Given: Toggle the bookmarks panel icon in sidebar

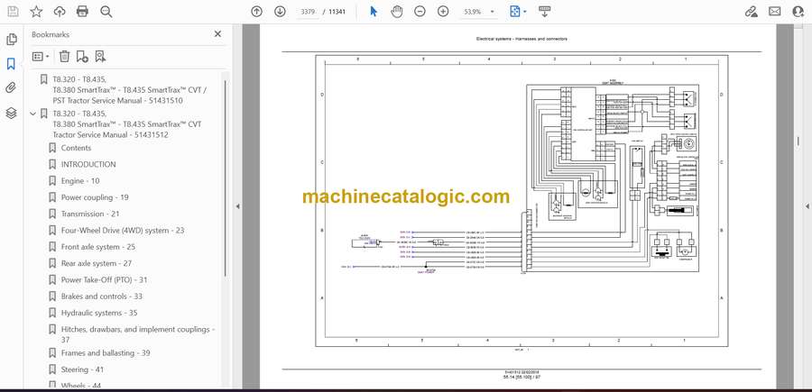Looking at the screenshot, I should coord(11,64).
